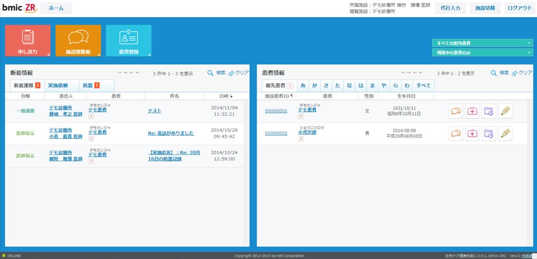Filter patients by さ tab
The height and width of the screenshot is (259, 537).
326,86
